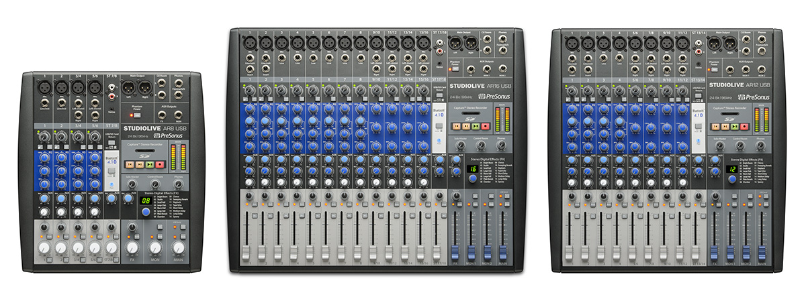Click the MON level knob on the AR8
This screenshot has width=806, height=301.
pos(155,247)
